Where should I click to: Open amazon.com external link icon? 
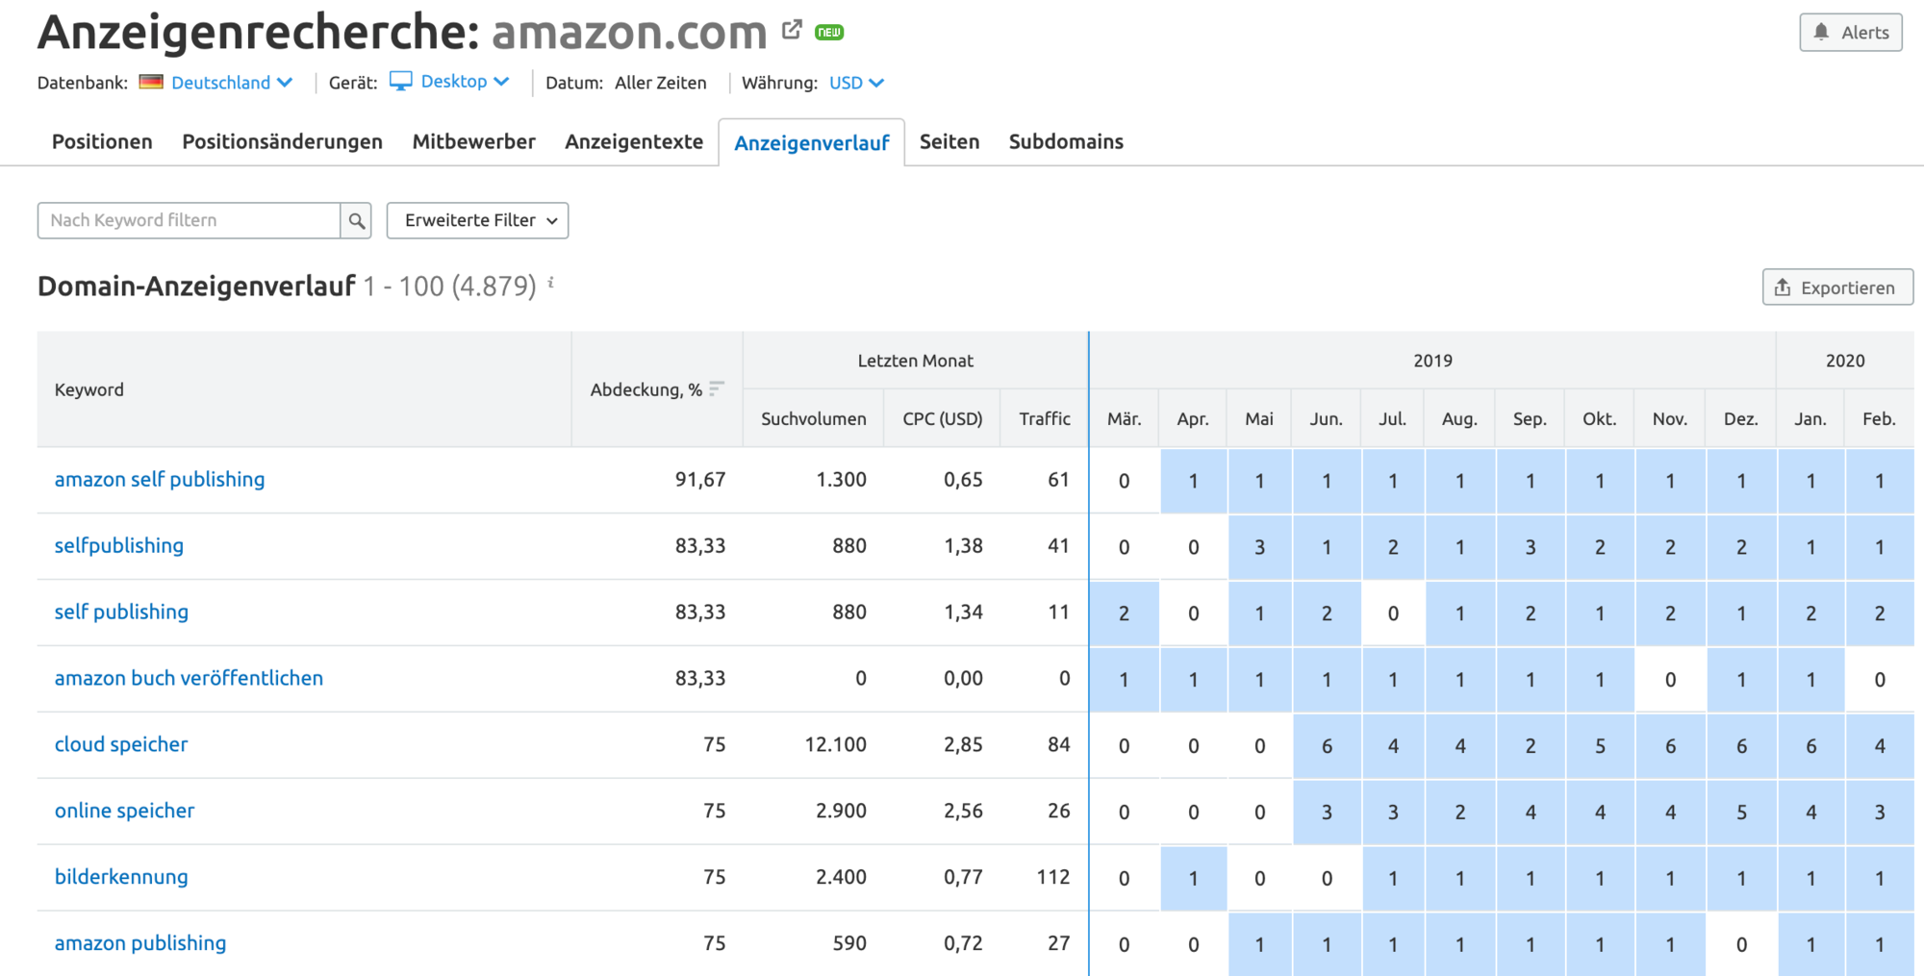pyautogui.click(x=792, y=30)
